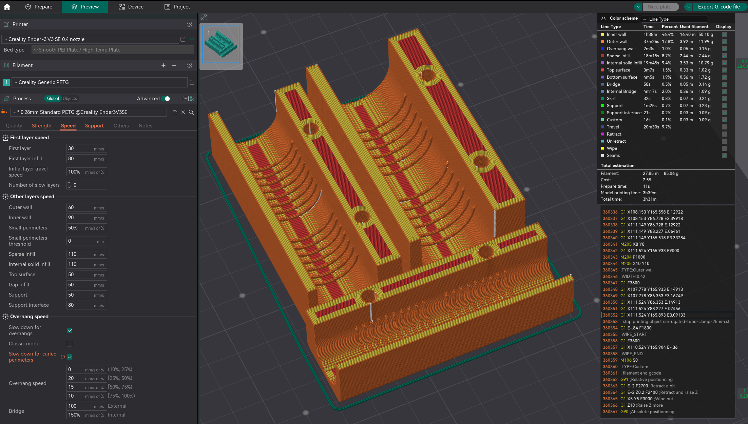Click Export G-code file button
The height and width of the screenshot is (424, 748).
click(719, 7)
